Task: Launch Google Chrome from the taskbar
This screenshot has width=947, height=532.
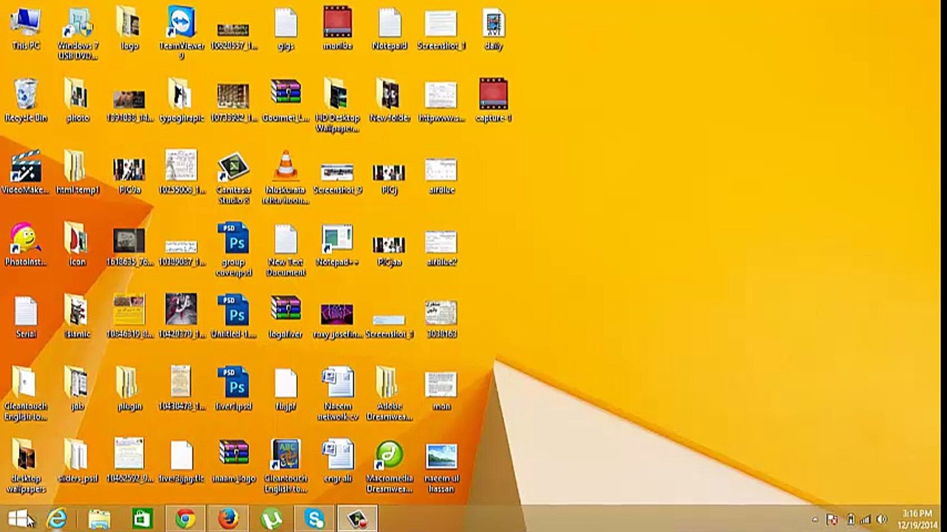Action: 186,519
